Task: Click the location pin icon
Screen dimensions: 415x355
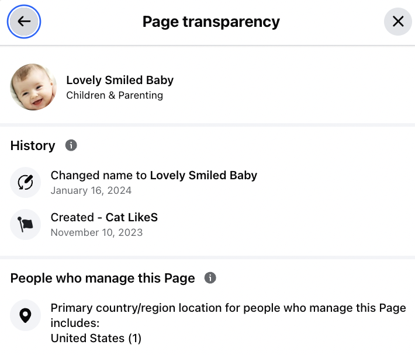Action: (25, 315)
